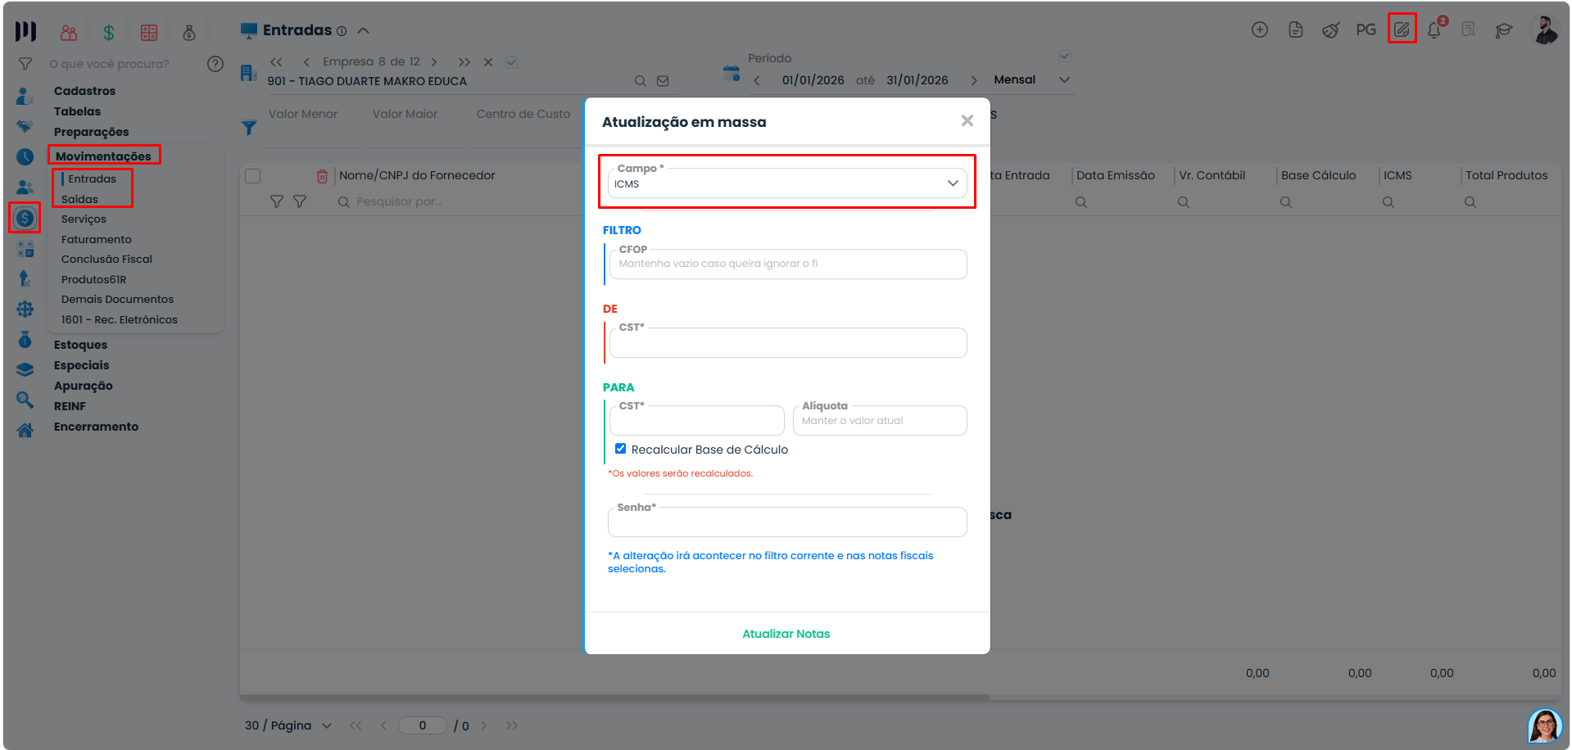Click the DE CST field
The width and height of the screenshot is (1572, 750).
tap(788, 342)
